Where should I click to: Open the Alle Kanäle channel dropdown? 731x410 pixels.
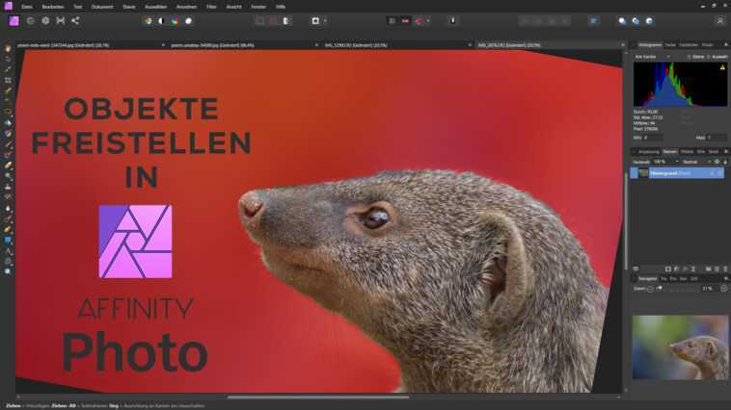653,57
